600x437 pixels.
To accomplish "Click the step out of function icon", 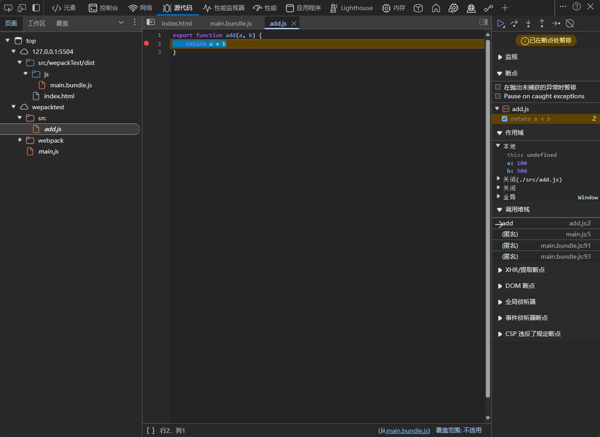I will pos(542,23).
